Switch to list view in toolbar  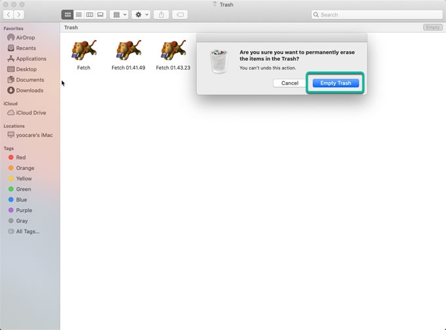tap(79, 14)
